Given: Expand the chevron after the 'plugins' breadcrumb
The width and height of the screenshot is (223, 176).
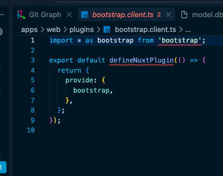Looking at the screenshot, I should (99, 30).
